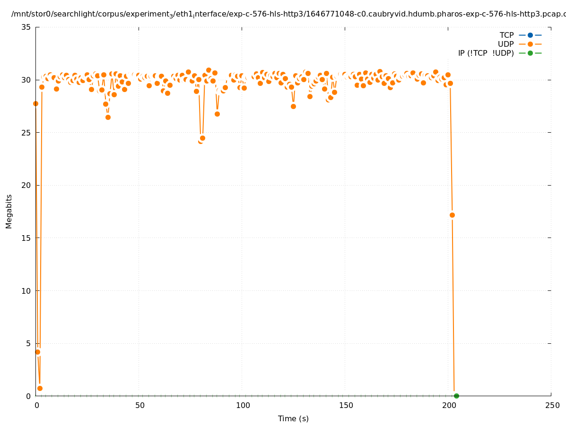Screen dimensions: 566x425
Task: Click the Time (s) x-axis label
Action: click(x=293, y=418)
